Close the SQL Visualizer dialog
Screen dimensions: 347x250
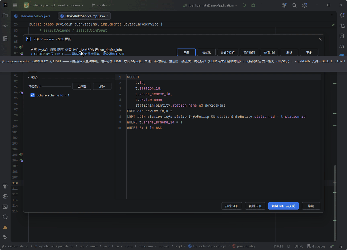(320, 39)
